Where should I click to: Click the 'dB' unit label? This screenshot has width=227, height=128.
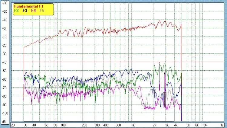pyautogui.click(x=4, y=122)
